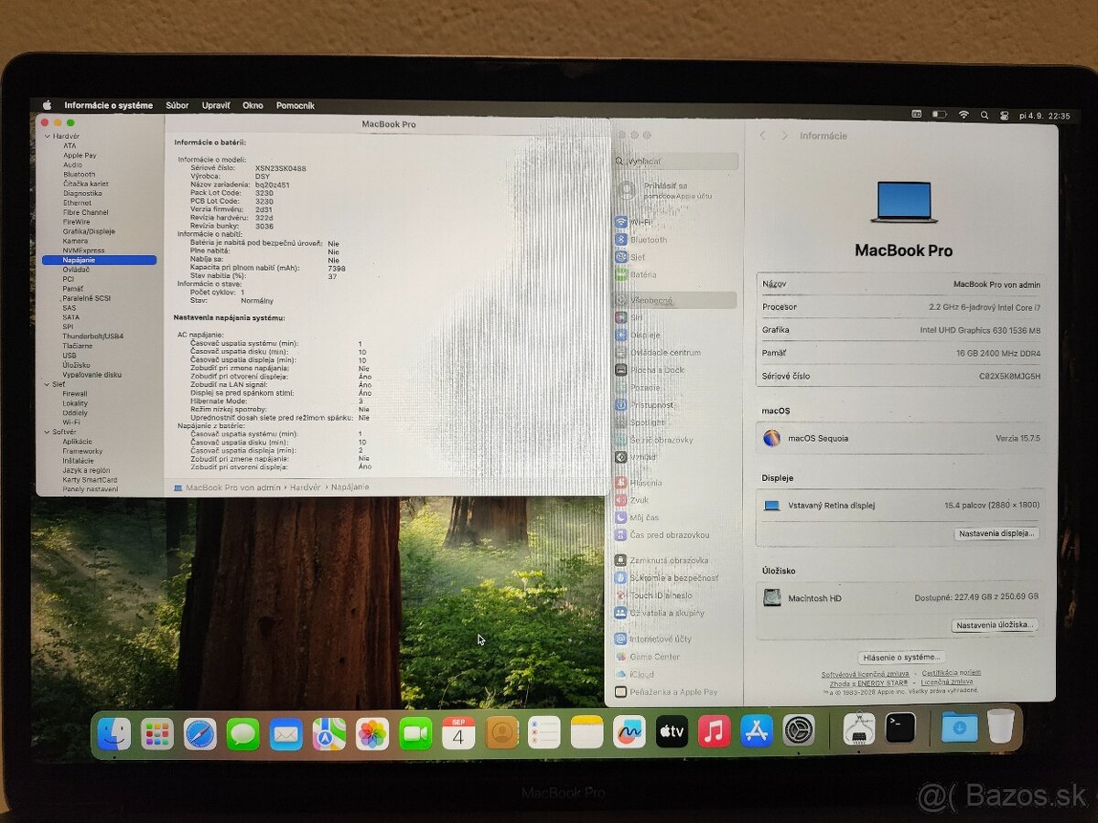
Task: Open the Pomocník menu
Action: [x=296, y=105]
